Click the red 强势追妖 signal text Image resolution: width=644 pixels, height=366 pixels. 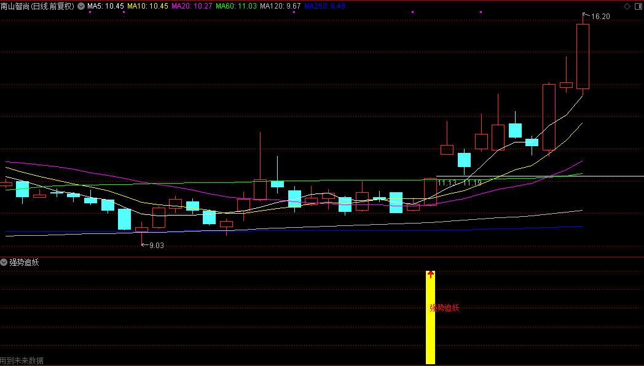[444, 308]
